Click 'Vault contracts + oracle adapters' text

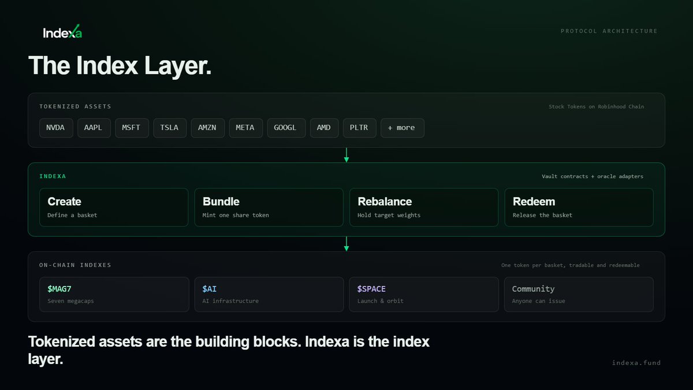pos(593,176)
